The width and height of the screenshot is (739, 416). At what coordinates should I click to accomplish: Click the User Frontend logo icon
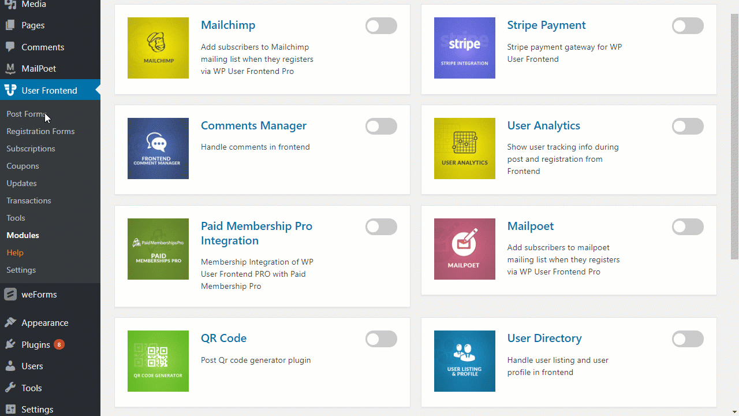click(10, 90)
